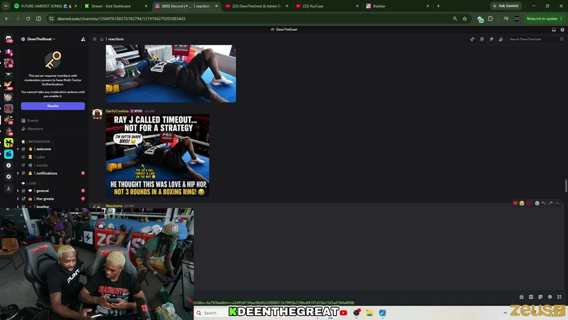Show member list icon in header
Screen dimensions: 568x320
[x=501, y=39]
